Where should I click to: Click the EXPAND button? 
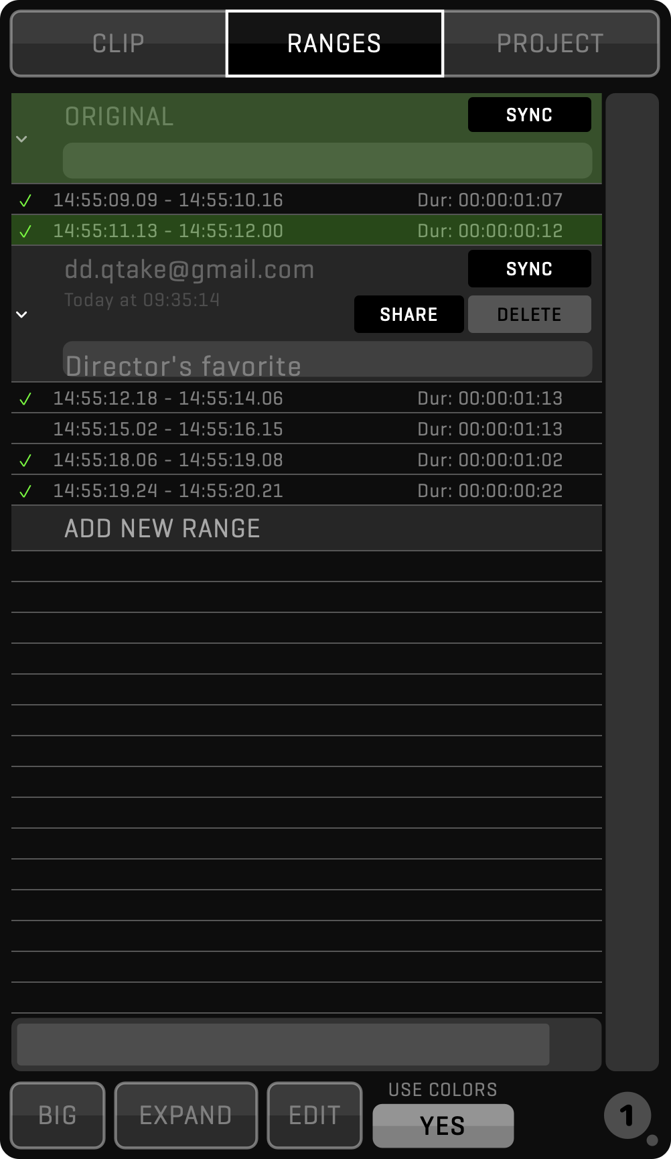tap(185, 1115)
